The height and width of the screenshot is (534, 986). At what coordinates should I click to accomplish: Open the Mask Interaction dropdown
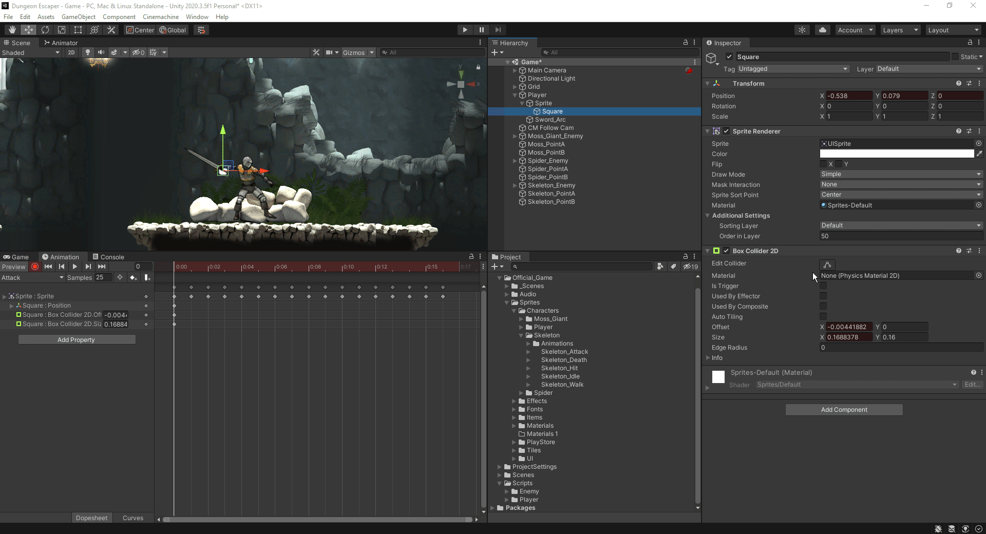tap(901, 184)
